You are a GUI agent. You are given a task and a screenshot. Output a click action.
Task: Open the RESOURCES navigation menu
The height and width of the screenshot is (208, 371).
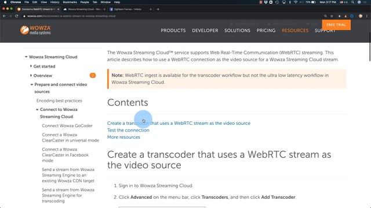click(x=295, y=31)
